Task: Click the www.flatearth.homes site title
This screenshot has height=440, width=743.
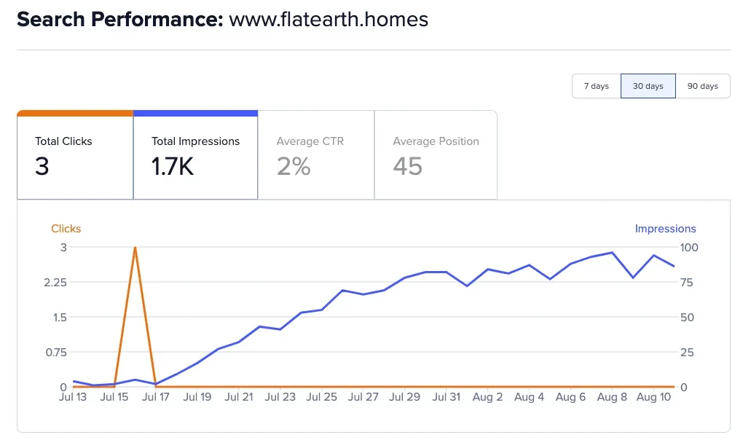Action: pyautogui.click(x=329, y=20)
